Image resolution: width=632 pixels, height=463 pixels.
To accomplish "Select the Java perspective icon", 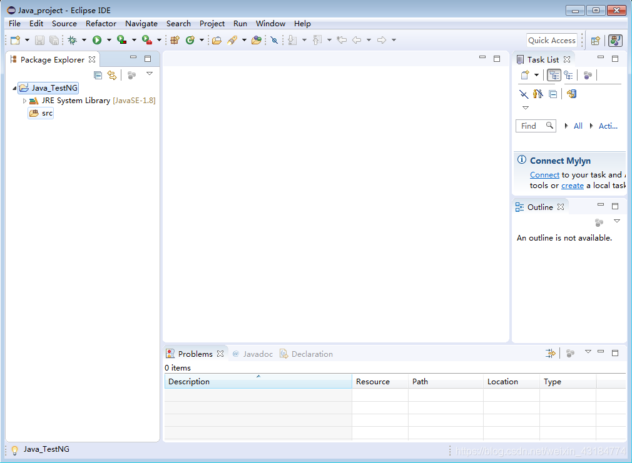I will [x=616, y=40].
